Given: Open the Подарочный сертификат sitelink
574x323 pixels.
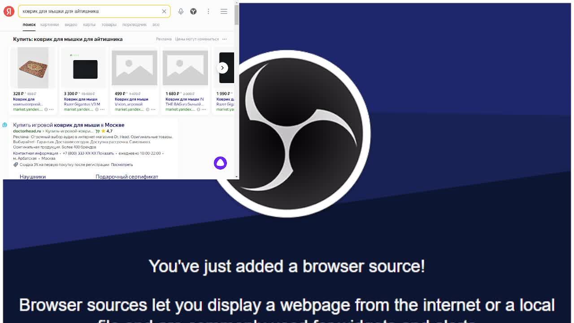Looking at the screenshot, I should 127,177.
